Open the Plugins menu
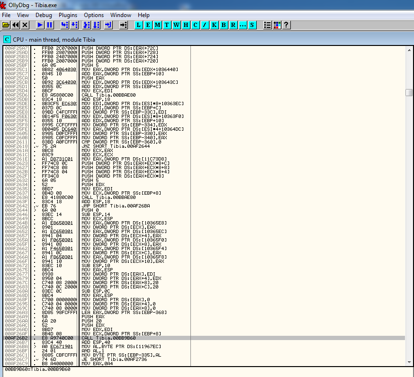This screenshot has width=414, height=377. [68, 15]
